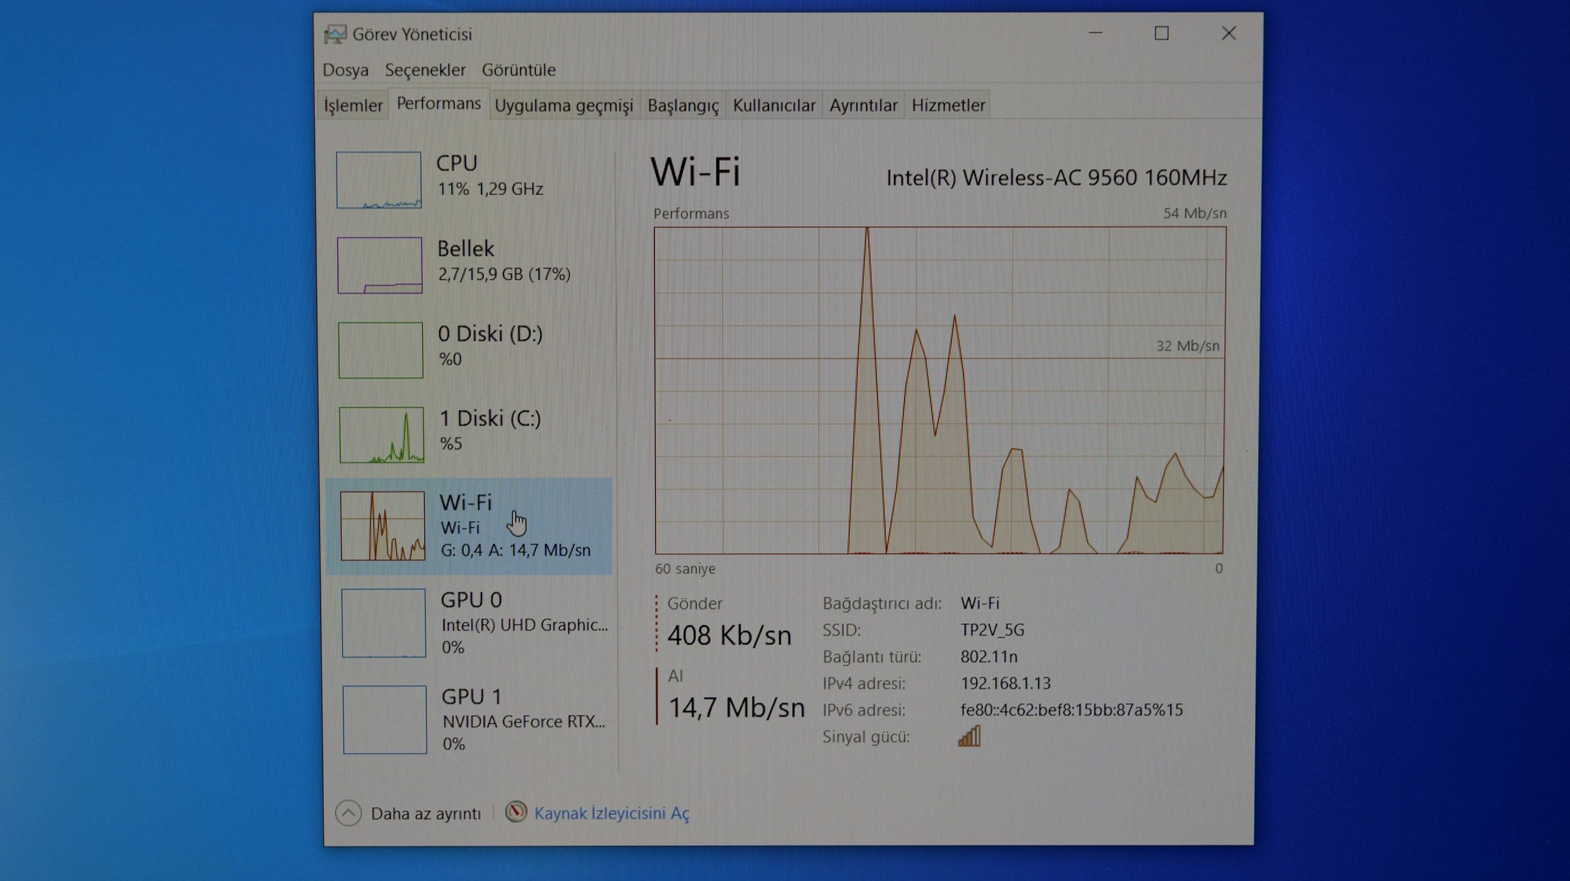Open the Dosya menu

pyautogui.click(x=345, y=70)
